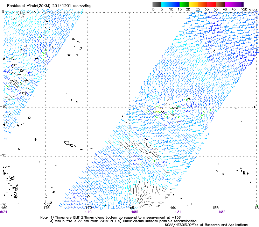The image size is (259, 227).
Task: Click the '>50 knots' legend label
Action: click(x=249, y=9)
